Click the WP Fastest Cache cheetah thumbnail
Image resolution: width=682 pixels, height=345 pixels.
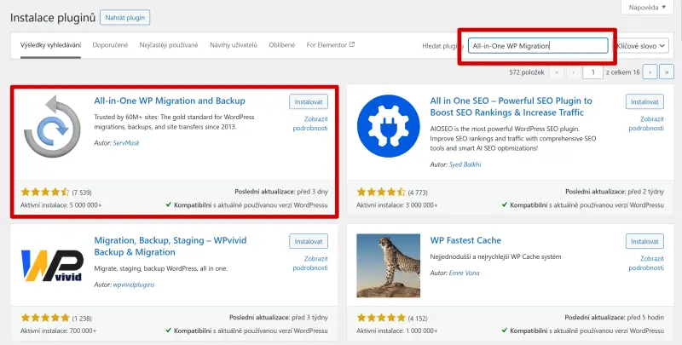pos(389,266)
